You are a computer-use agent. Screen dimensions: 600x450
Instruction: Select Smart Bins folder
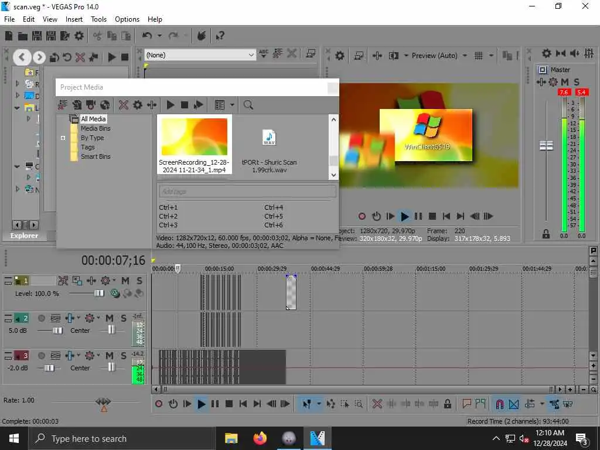click(x=96, y=156)
